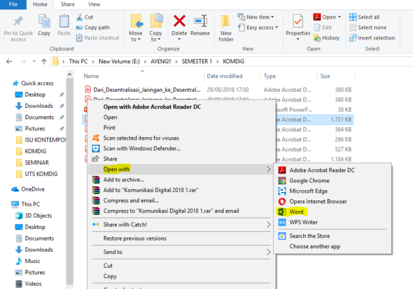Create a New folder from ribbon
This screenshot has height=289, width=413.
pos(226,28)
